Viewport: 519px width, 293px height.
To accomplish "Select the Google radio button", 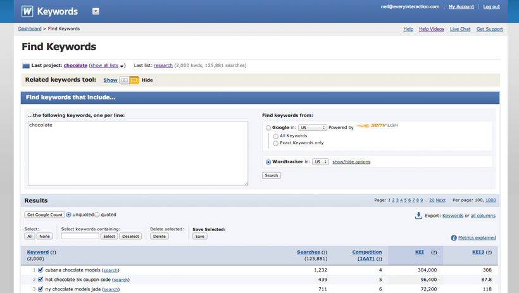I will coord(268,128).
